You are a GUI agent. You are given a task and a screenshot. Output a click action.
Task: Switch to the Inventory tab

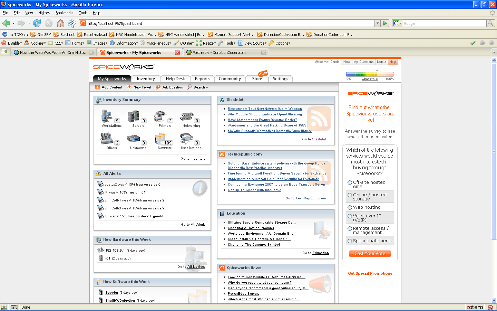pyautogui.click(x=146, y=79)
